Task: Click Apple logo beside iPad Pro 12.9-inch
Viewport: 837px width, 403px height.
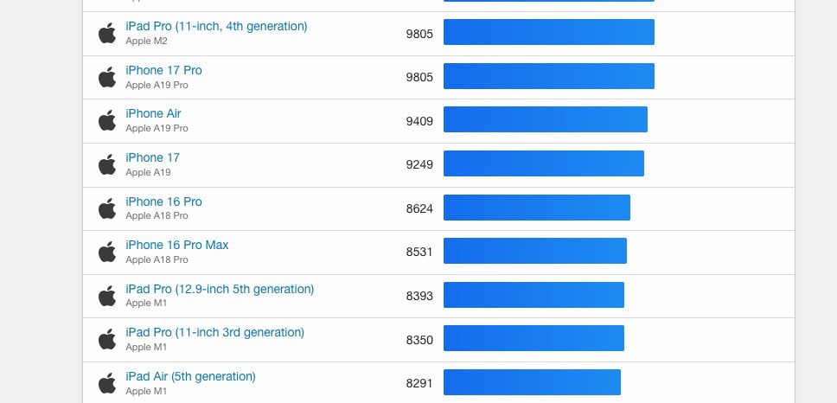Action: coord(107,296)
